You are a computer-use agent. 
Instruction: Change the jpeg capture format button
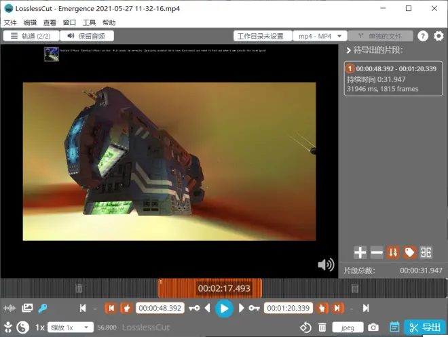348,328
